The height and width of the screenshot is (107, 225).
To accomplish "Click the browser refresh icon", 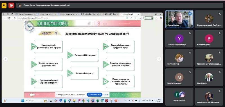I will (x=9, y=18).
